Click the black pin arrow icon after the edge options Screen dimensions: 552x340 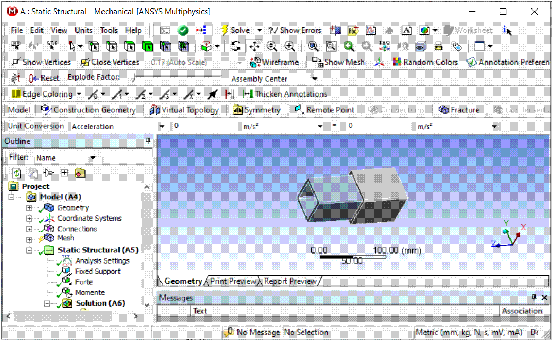[x=213, y=94]
